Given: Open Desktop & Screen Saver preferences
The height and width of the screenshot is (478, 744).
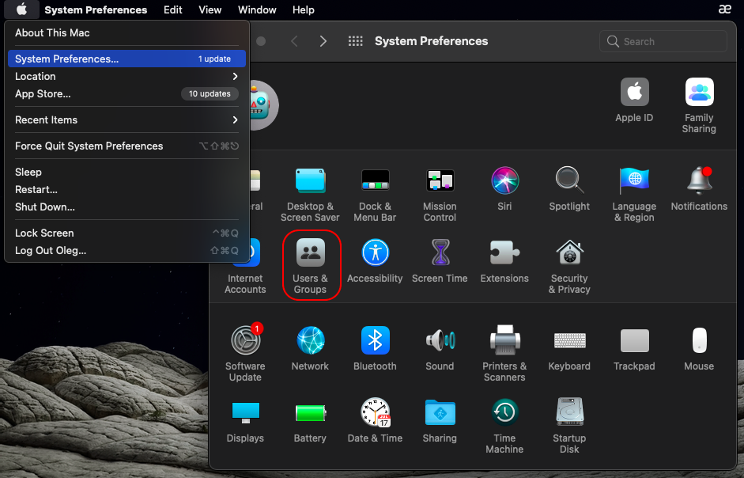Looking at the screenshot, I should tap(310, 195).
